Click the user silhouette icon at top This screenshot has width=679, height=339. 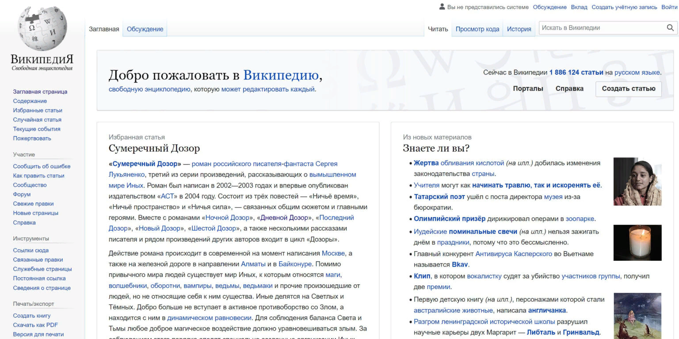[x=442, y=7]
